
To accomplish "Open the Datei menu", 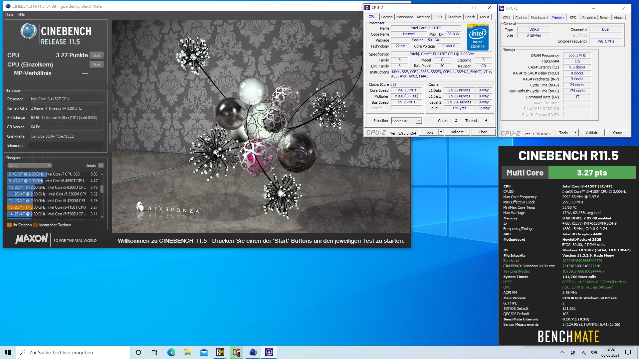I will click(9, 15).
